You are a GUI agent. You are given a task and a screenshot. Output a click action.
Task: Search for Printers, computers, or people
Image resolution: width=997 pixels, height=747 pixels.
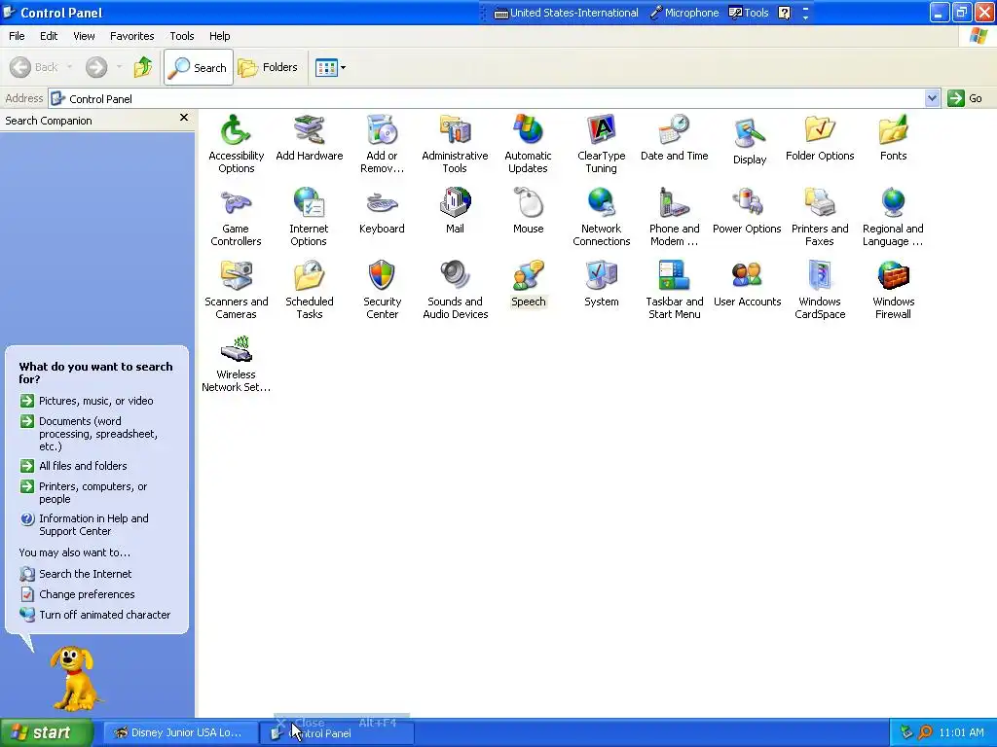click(x=84, y=492)
